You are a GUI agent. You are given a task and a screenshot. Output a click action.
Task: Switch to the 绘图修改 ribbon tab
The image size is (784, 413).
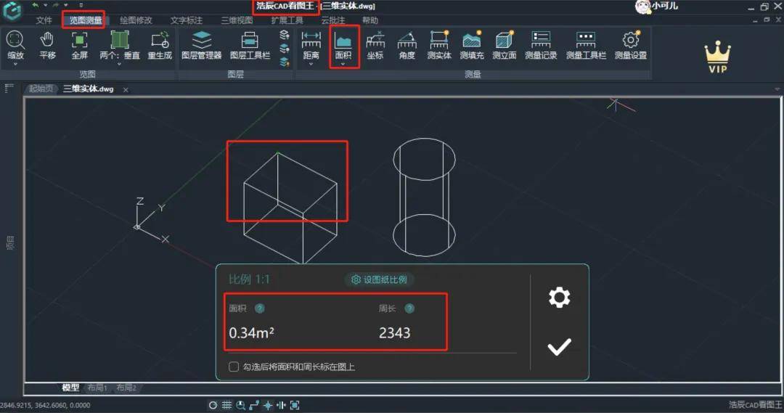pos(136,20)
